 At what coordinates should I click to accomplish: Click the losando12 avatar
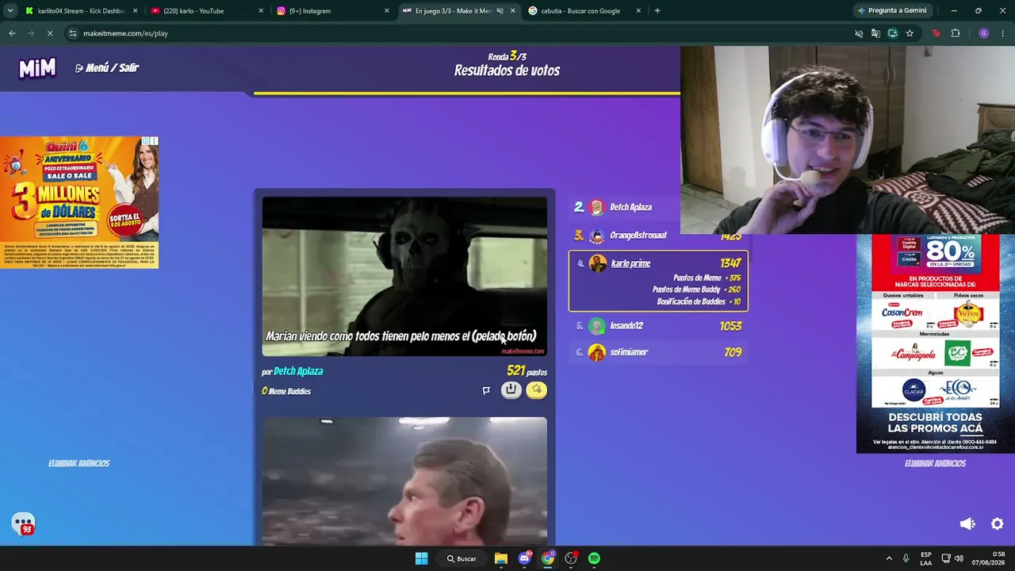tap(597, 326)
